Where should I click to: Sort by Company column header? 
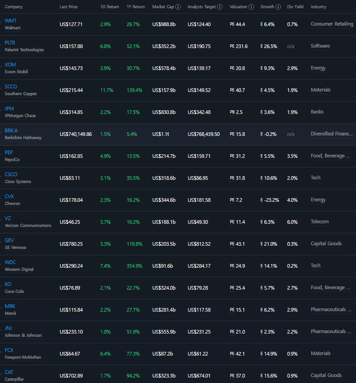[x=14, y=7]
